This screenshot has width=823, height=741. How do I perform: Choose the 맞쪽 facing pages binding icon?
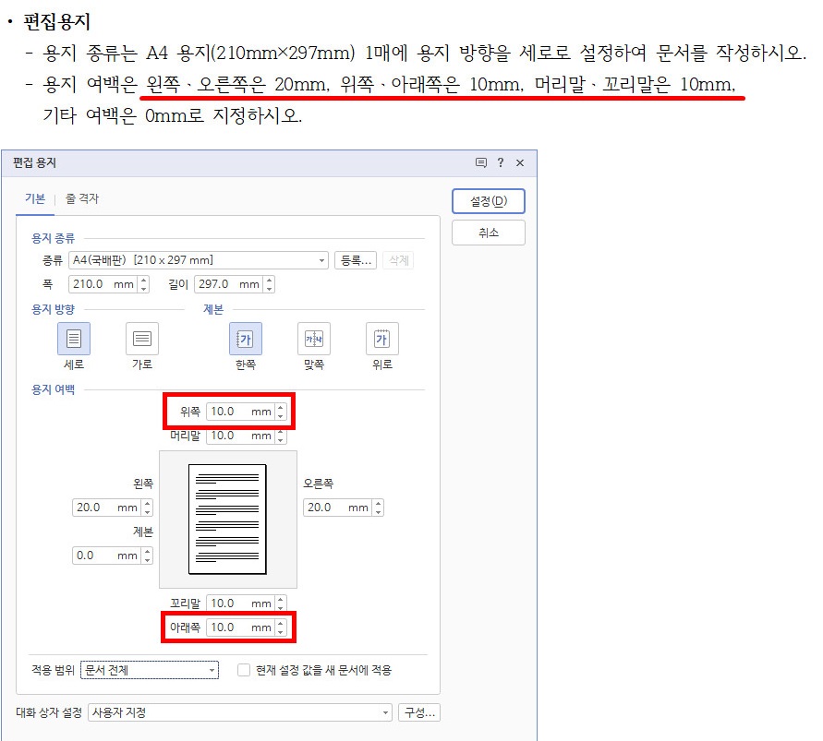(314, 339)
